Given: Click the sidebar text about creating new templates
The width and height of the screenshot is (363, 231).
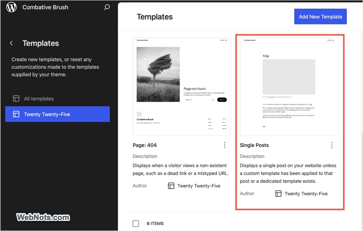Looking at the screenshot, I should [x=55, y=67].
